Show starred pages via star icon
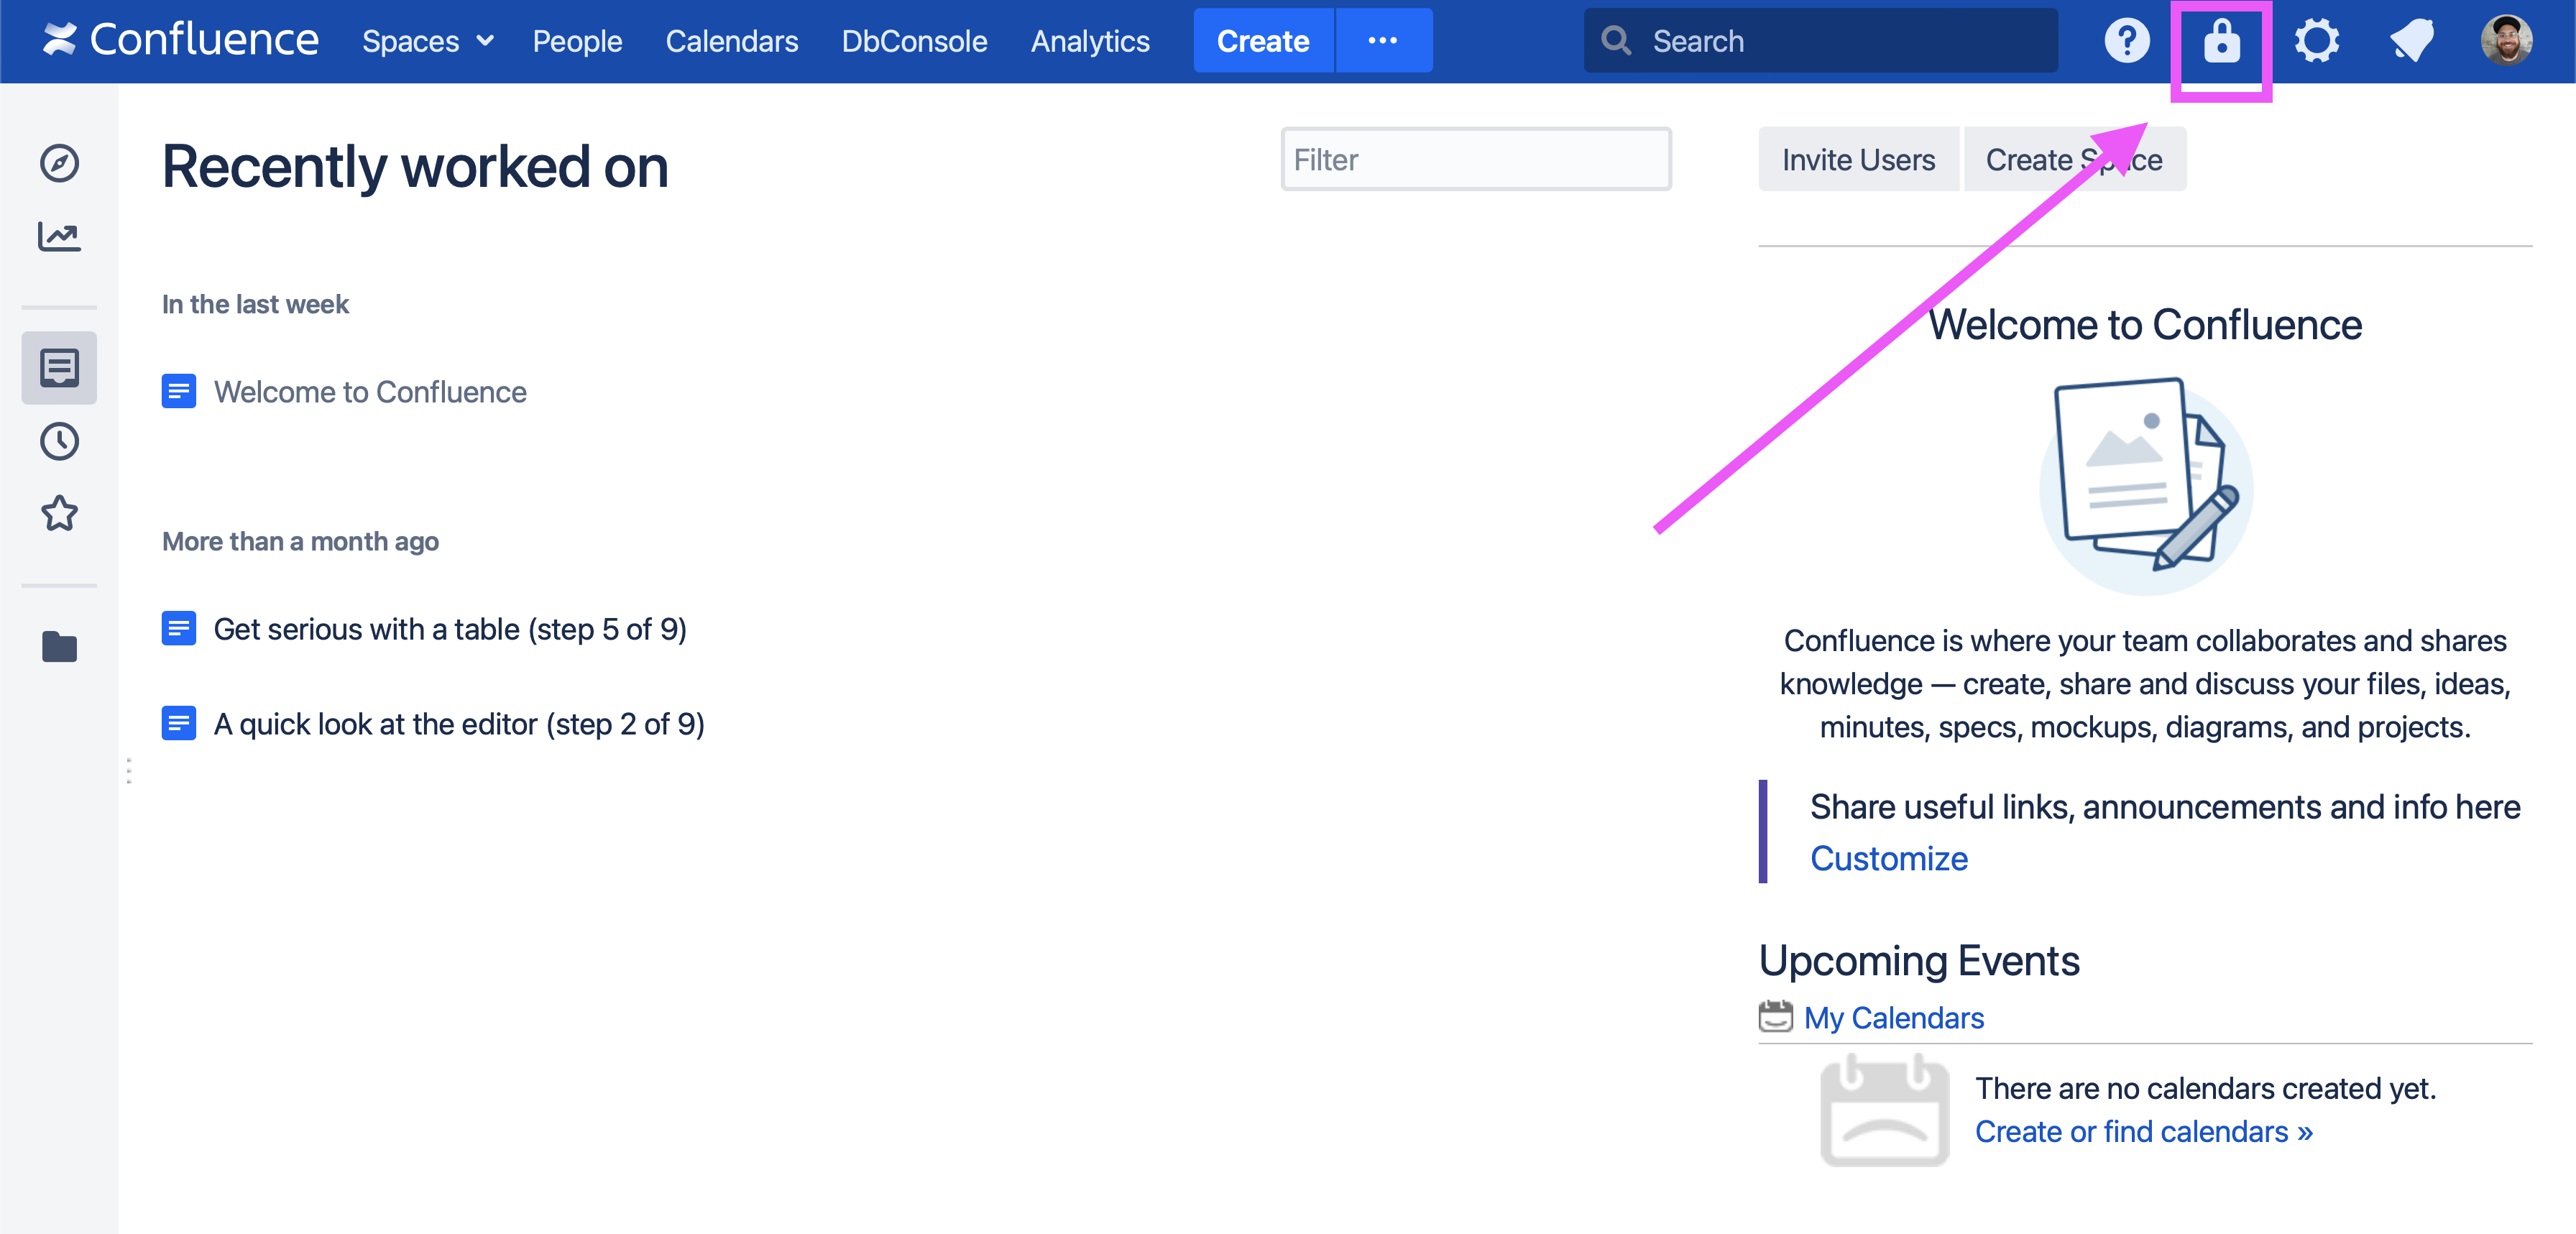 (x=59, y=514)
